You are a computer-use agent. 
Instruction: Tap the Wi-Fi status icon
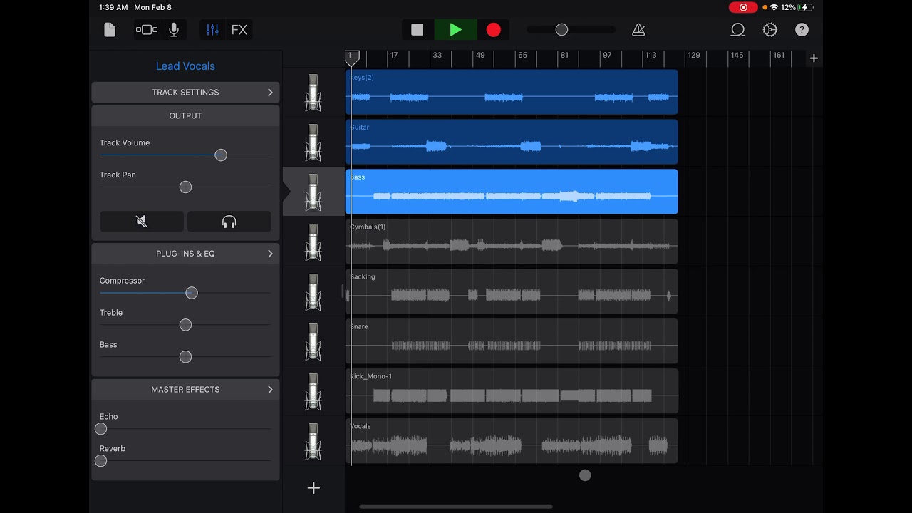pyautogui.click(x=774, y=7)
